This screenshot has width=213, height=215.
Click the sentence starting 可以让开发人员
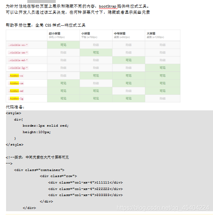78,13
